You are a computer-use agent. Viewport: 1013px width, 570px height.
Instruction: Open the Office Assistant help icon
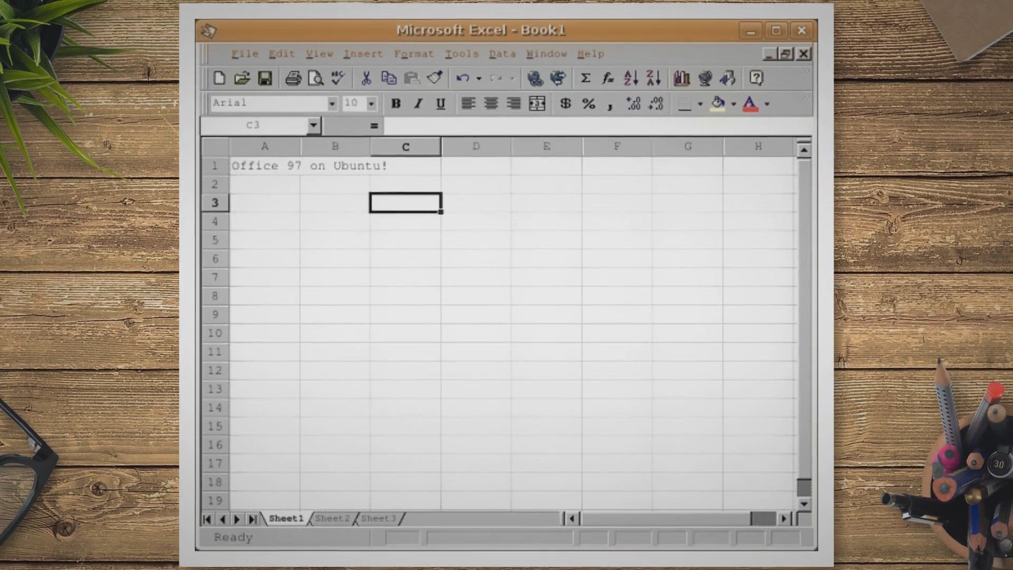(x=756, y=78)
